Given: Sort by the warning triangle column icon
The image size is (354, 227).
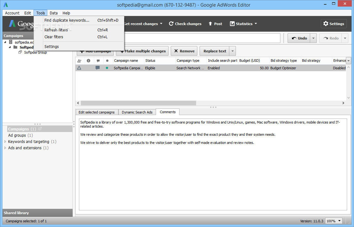Looking at the screenshot, I should tap(80, 61).
